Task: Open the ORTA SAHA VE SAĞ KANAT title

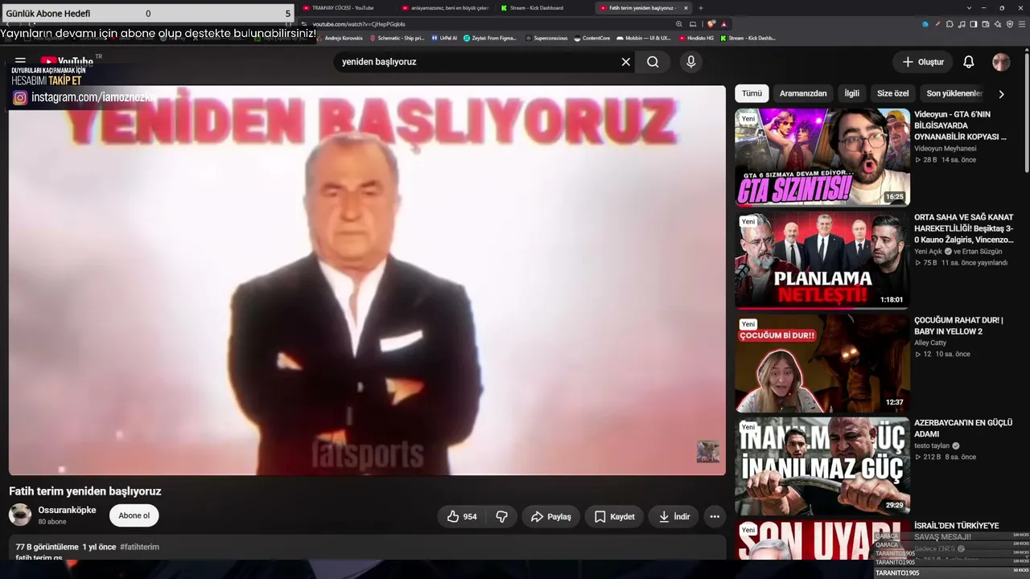Action: (x=963, y=228)
